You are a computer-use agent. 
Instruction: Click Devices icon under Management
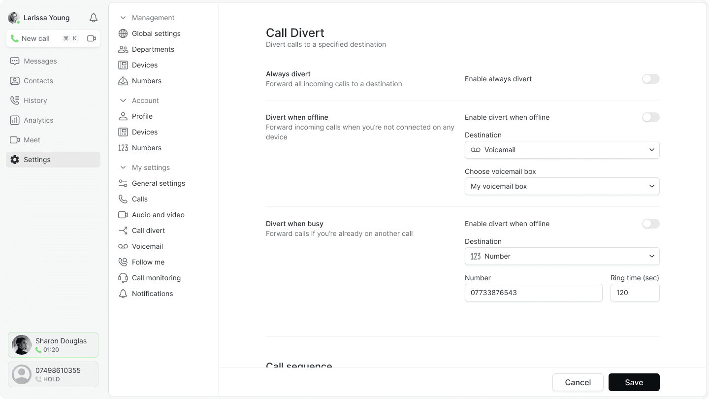point(123,65)
